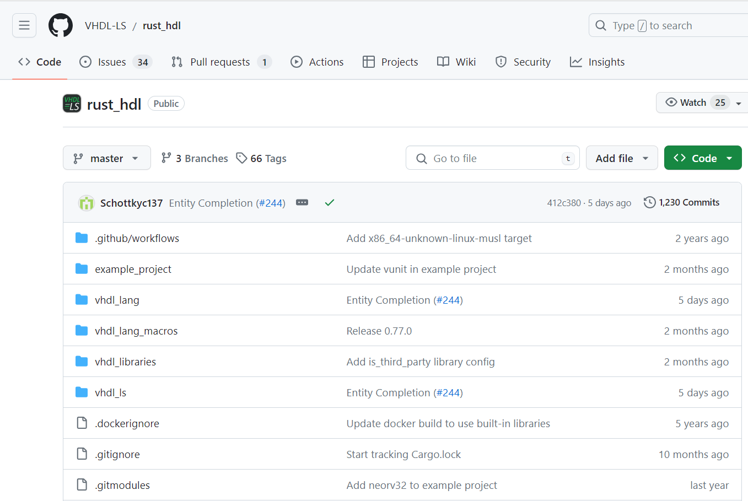Open the hamburger navigation menu
Screen dimensions: 748x501
[24, 25]
